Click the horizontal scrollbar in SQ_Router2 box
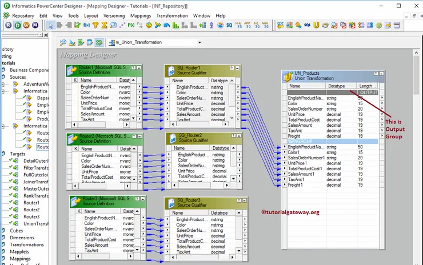 coord(200,185)
